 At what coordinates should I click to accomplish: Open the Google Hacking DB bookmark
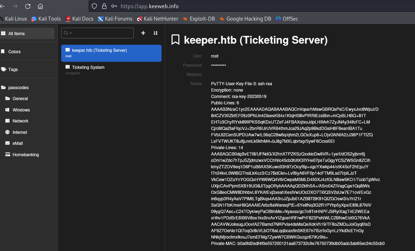(x=245, y=19)
